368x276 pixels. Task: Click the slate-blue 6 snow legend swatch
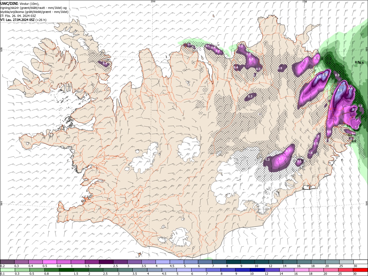[x=205, y=262]
